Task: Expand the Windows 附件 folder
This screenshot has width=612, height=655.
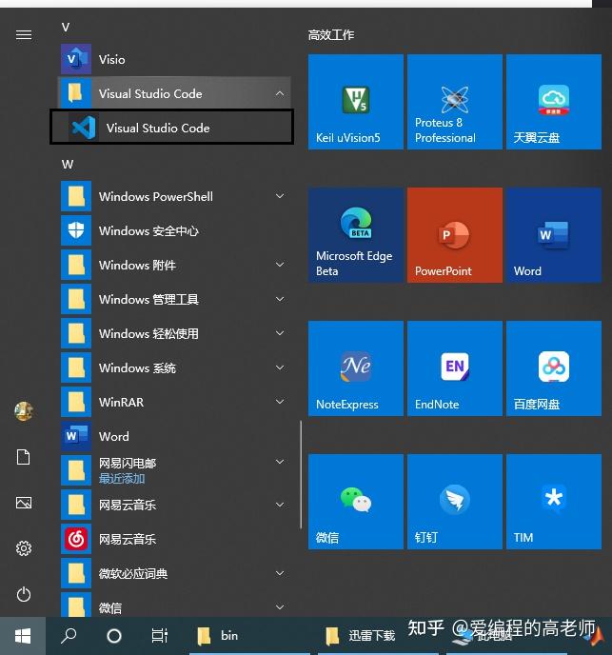Action: click(x=280, y=265)
